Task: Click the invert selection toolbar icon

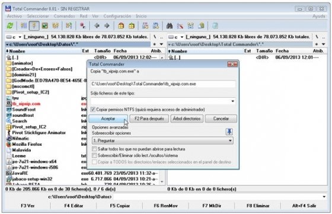Action: 69,25
